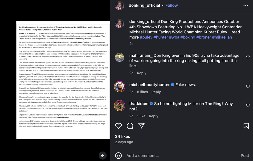Like michaelbountyhunter's comment
253x161 pixels.
pos(248,86)
